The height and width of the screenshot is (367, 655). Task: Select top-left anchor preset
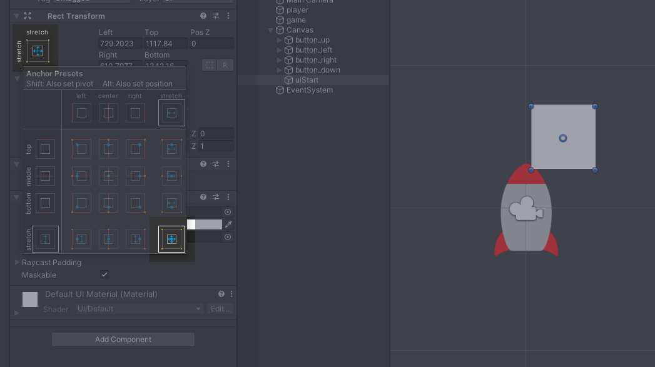click(81, 149)
